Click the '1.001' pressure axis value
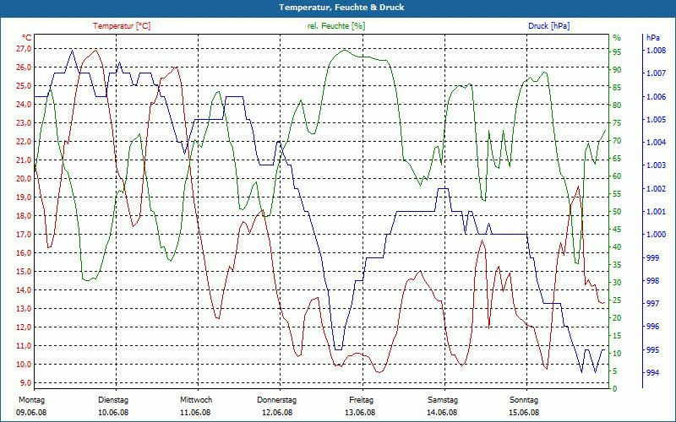Screen dimensions: 676x422 click(x=657, y=212)
